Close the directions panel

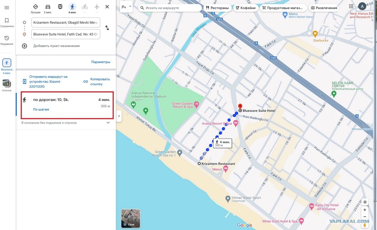[x=107, y=7]
